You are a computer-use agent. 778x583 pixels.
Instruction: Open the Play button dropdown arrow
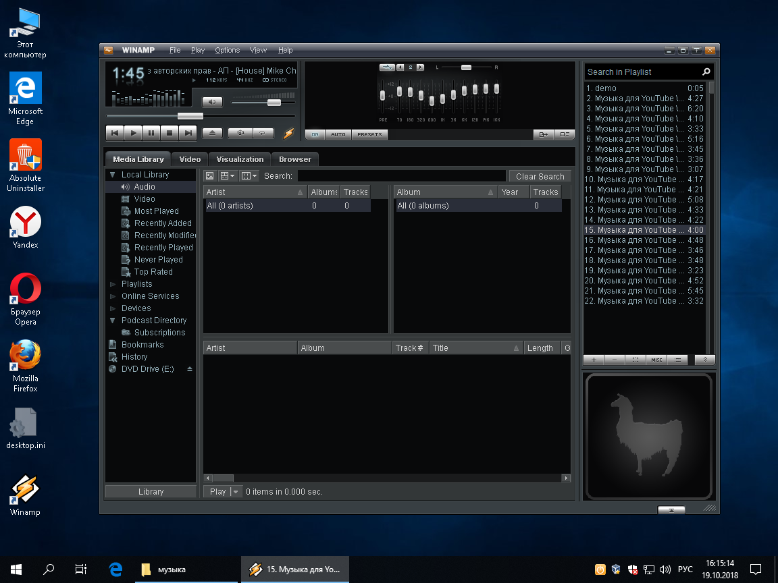click(x=236, y=492)
